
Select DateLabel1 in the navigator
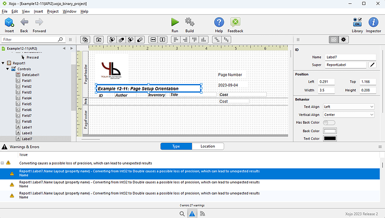tap(31, 75)
